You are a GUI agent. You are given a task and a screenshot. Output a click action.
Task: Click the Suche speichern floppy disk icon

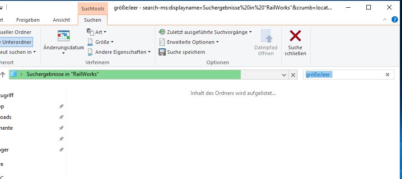[162, 52]
